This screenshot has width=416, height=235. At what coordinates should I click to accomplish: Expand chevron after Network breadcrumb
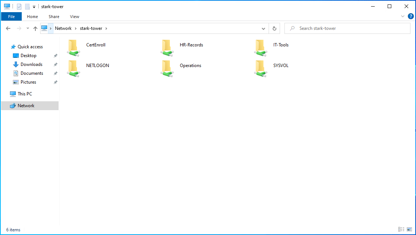(76, 28)
